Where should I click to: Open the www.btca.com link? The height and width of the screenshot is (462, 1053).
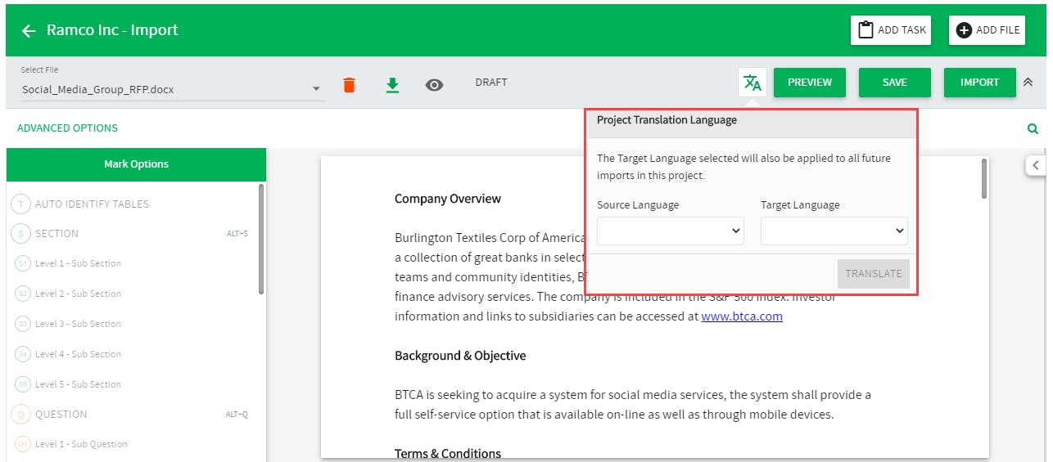(x=741, y=316)
